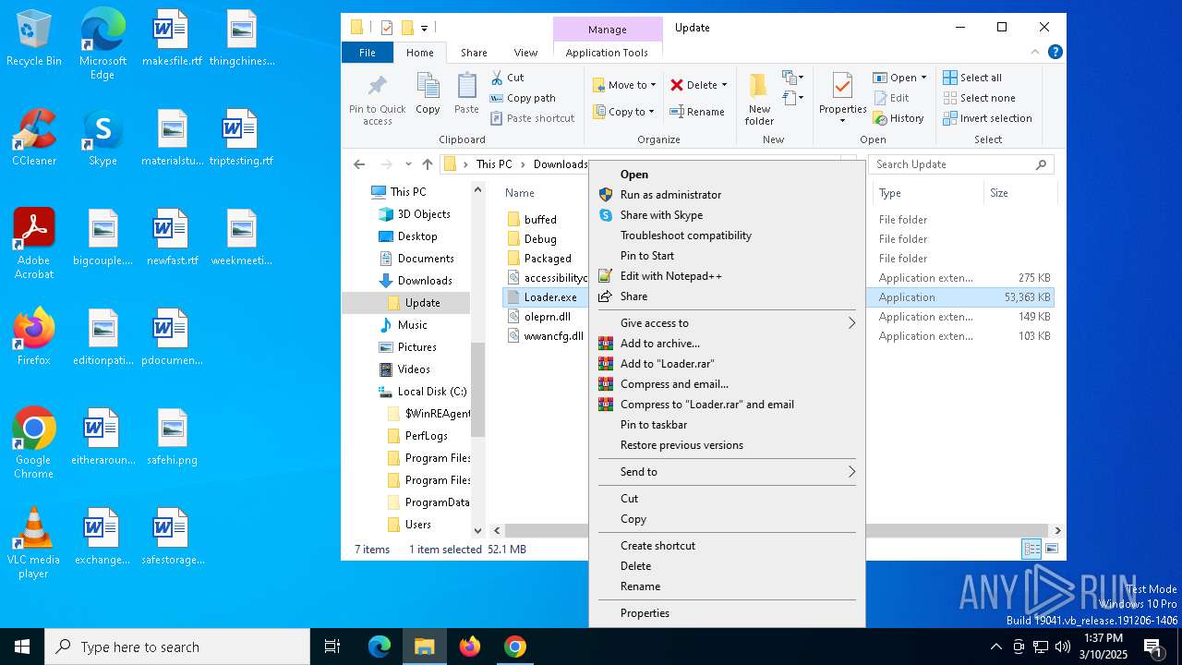Select Music in the navigation tree
Screen dimensions: 1182x665
click(x=412, y=325)
